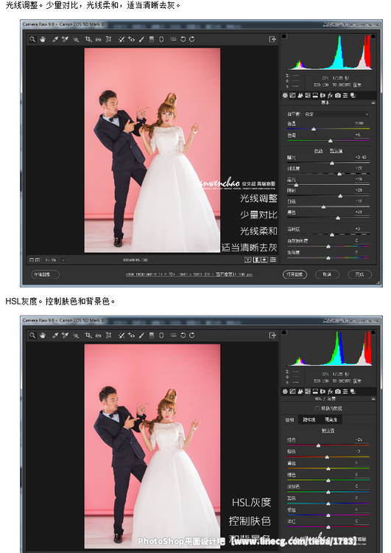Select the Straighten tool in Basic-panel window
391x553 pixels.
(x=98, y=39)
